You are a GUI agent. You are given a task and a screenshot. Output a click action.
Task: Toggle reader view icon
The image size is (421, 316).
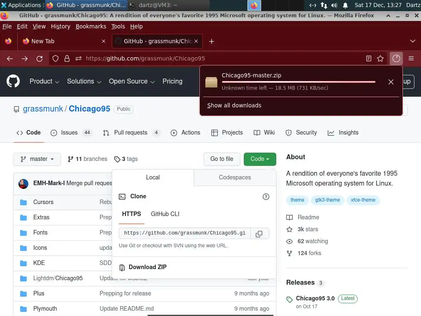369,58
